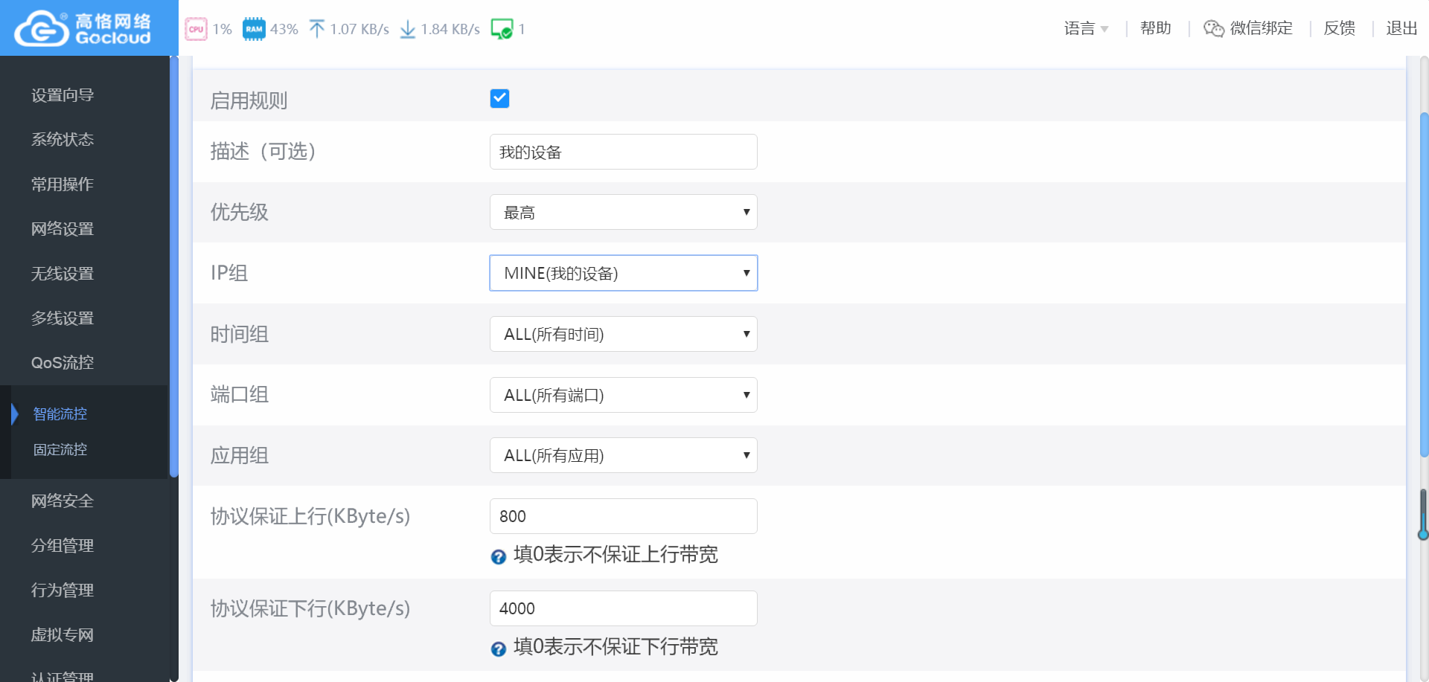Viewport: 1429px width, 682px height.
Task: Click the 退出 logout link
Action: point(1401,28)
